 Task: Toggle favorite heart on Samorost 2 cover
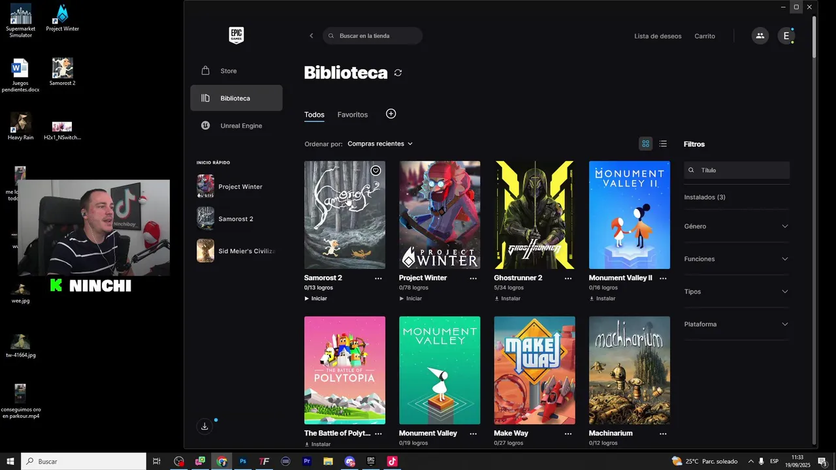tap(376, 171)
